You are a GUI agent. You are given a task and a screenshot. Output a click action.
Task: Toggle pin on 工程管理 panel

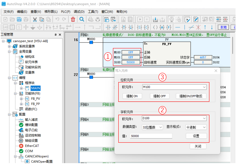(x=56, y=35)
